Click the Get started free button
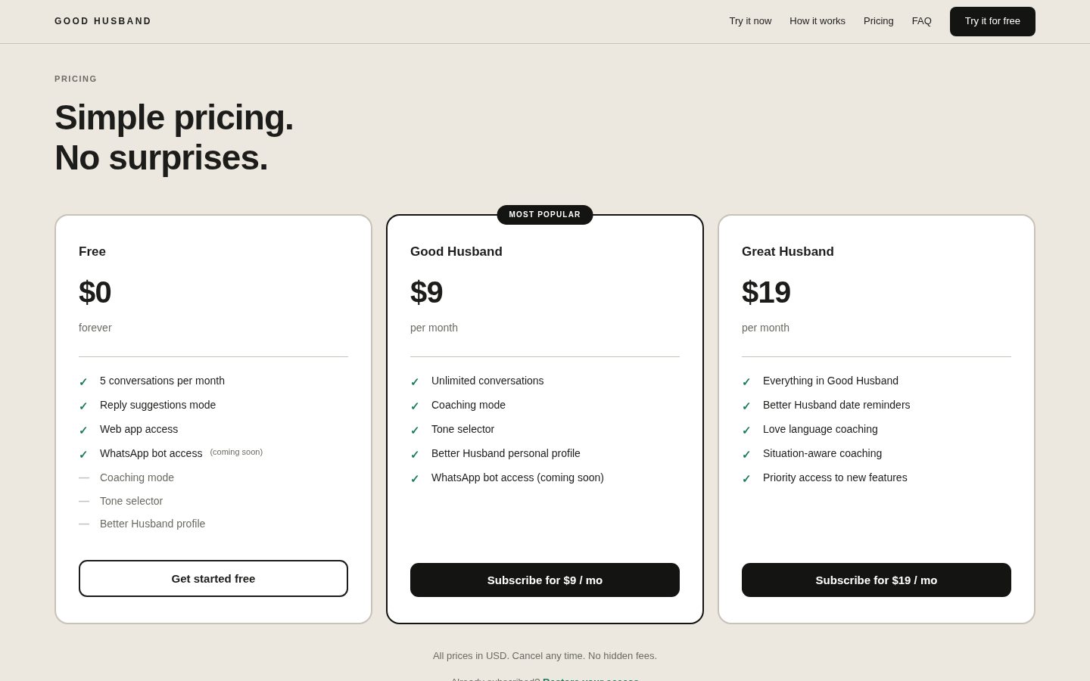Screen dimensions: 1090x681 pyautogui.click(x=213, y=579)
